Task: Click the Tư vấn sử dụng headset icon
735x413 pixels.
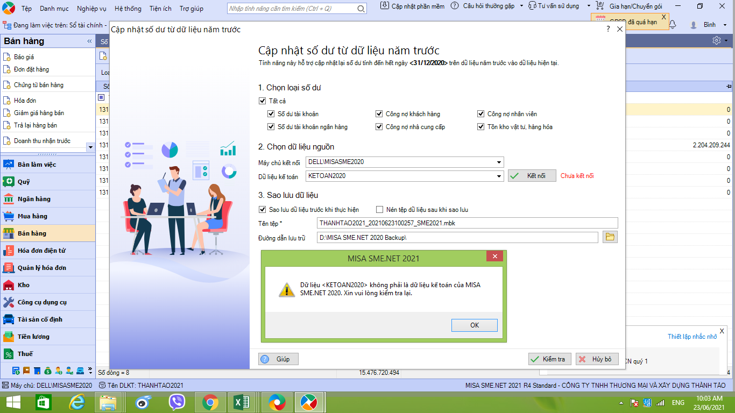Action: pyautogui.click(x=532, y=5)
